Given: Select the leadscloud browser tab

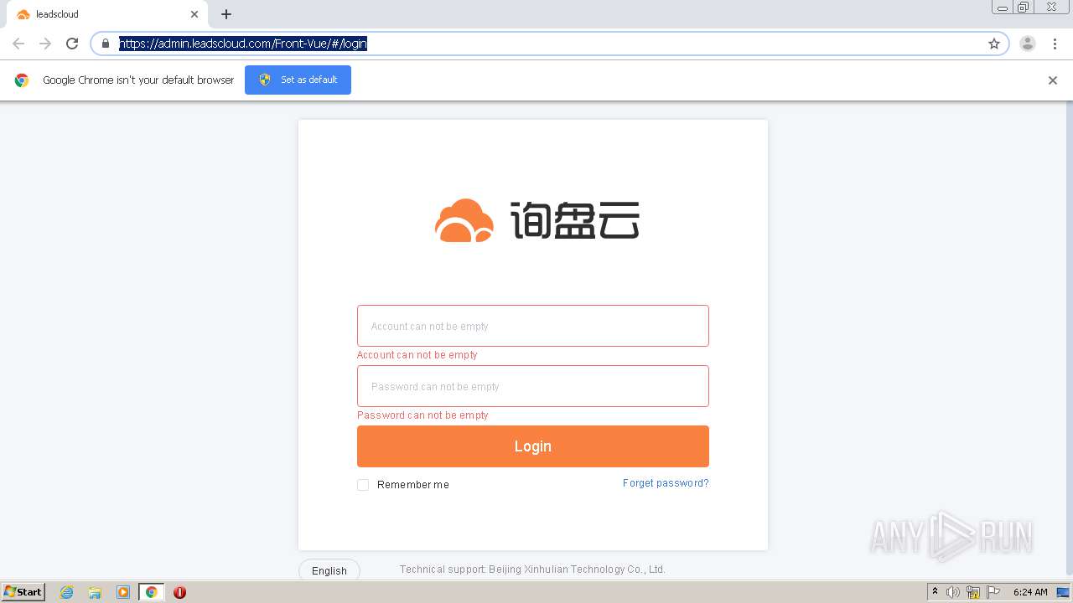Looking at the screenshot, I should click(107, 14).
